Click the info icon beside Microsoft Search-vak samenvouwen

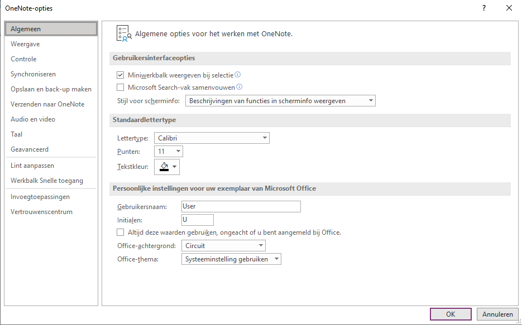pos(239,87)
